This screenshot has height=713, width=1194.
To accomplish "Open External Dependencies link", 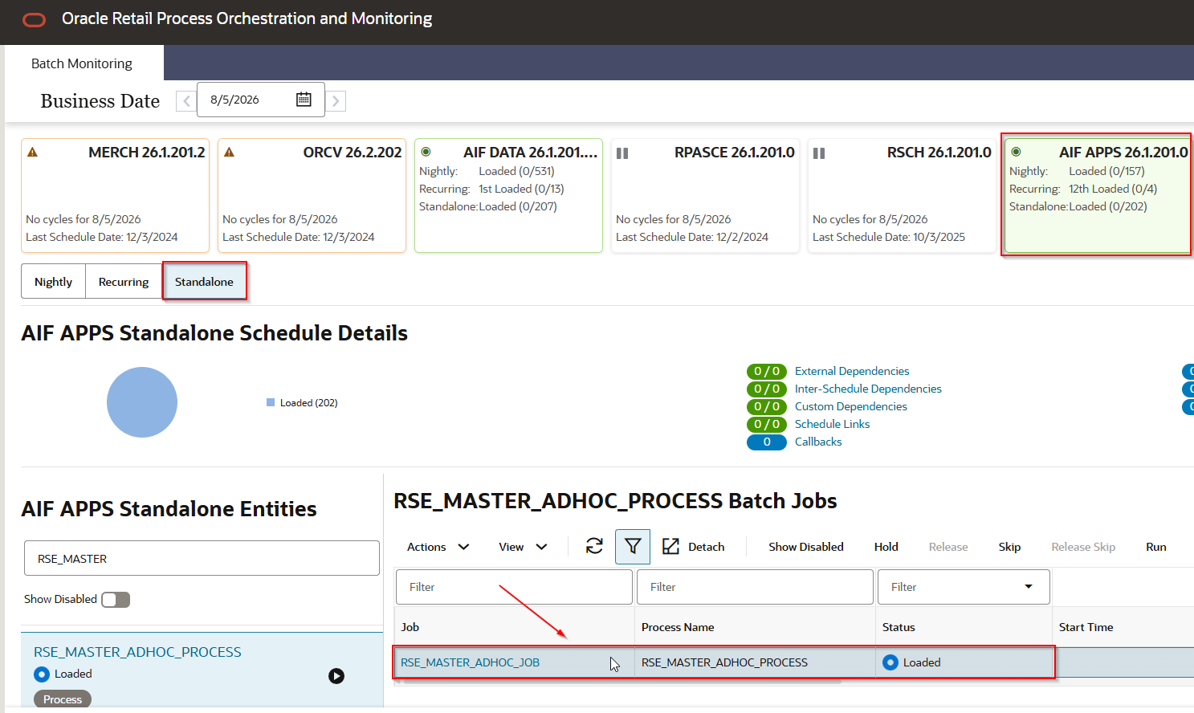I will point(852,371).
